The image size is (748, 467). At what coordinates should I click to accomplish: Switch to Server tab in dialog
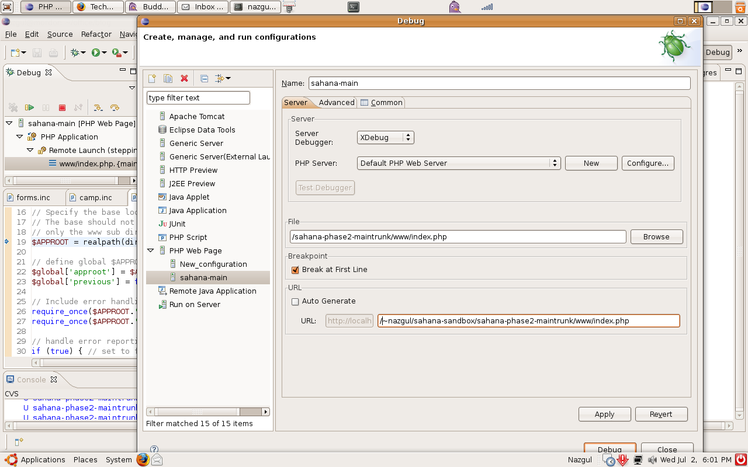pyautogui.click(x=296, y=102)
